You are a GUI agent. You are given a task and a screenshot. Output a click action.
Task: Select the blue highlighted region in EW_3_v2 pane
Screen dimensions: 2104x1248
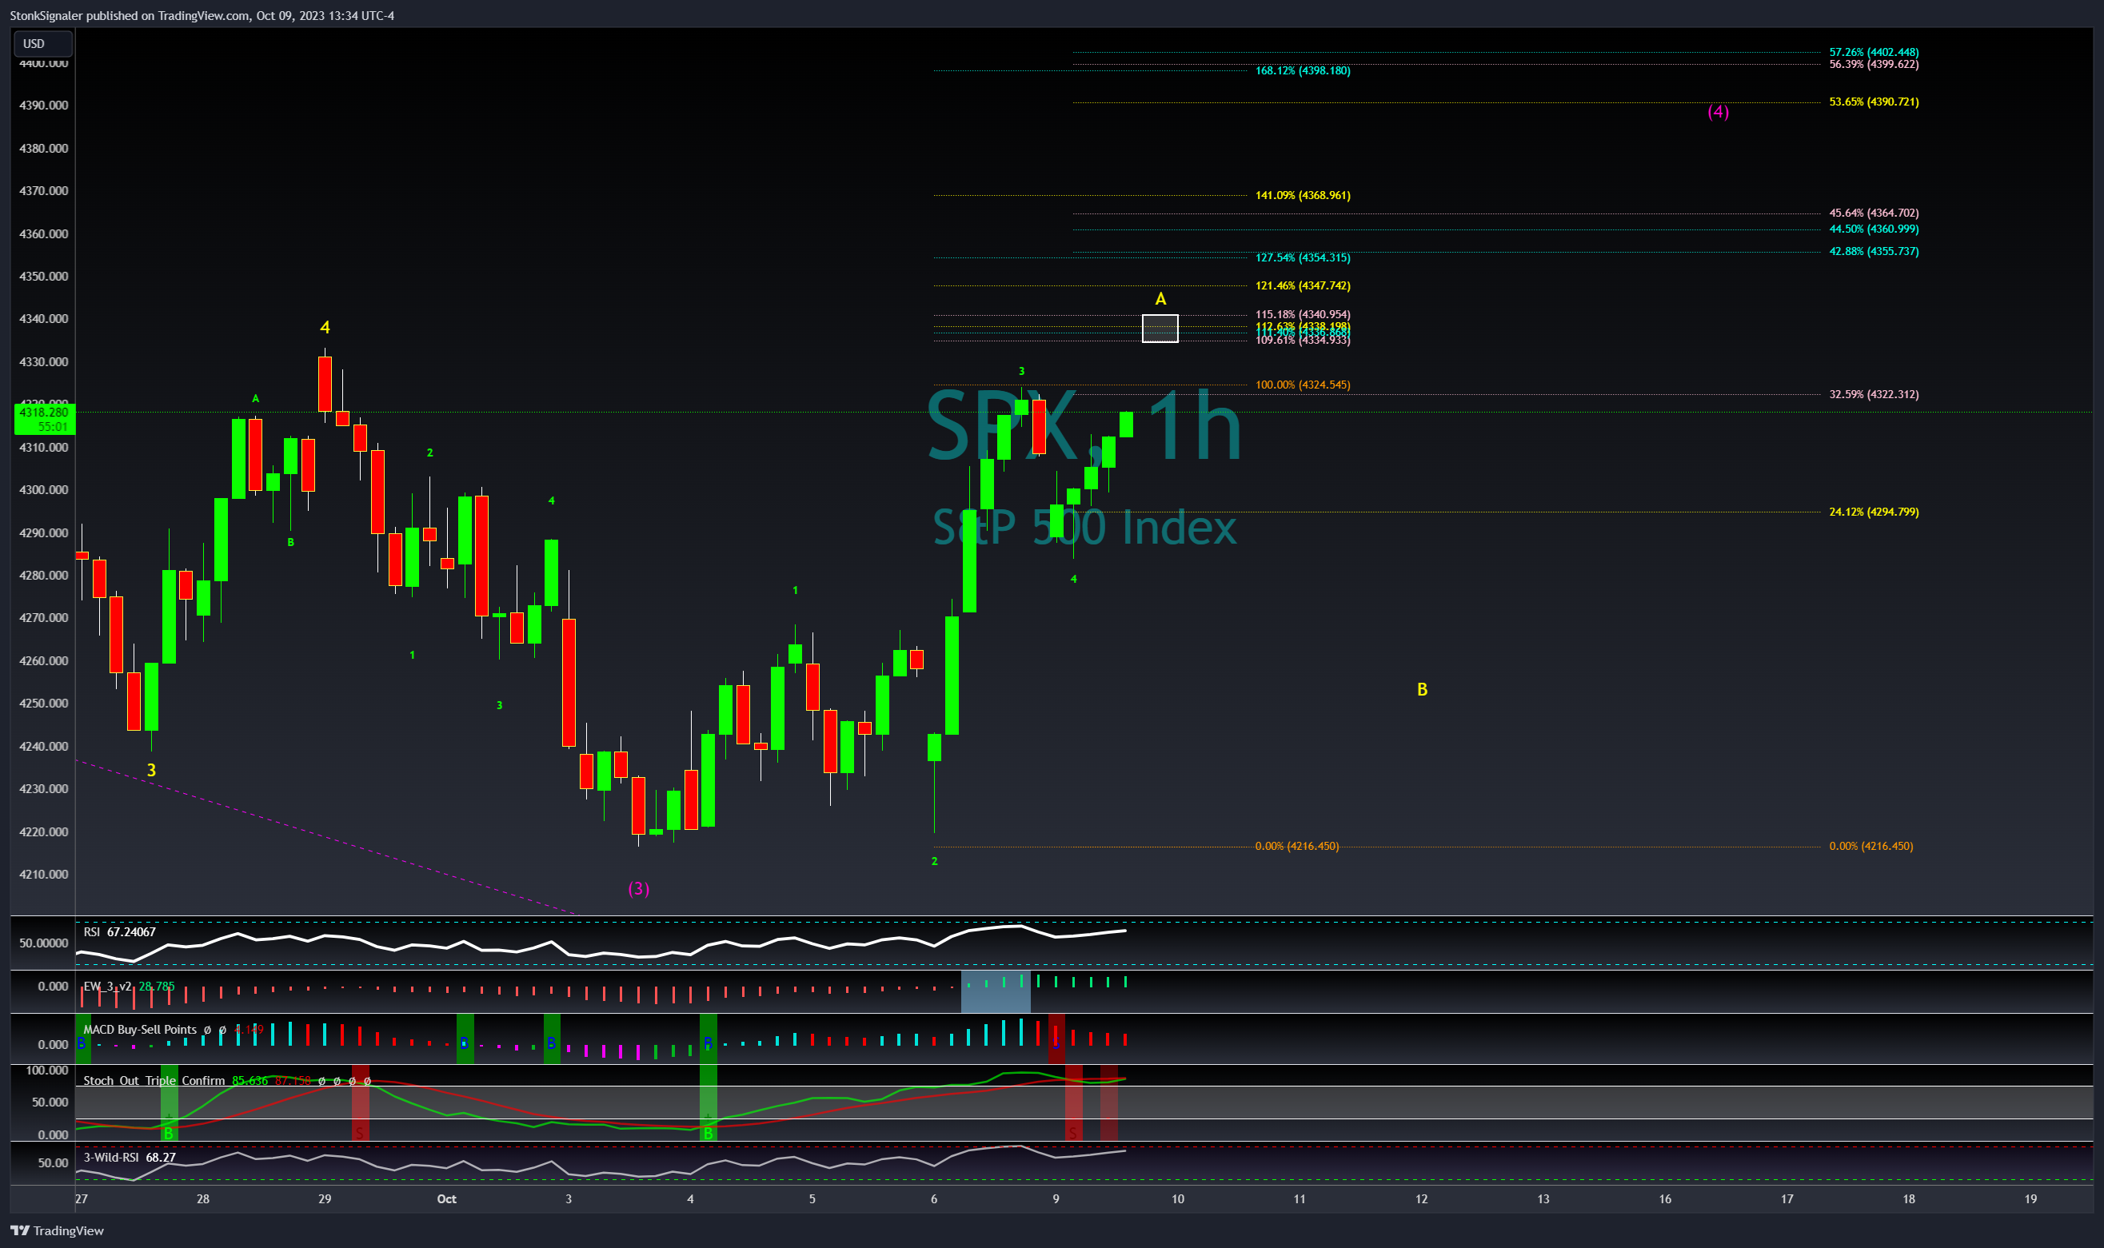pyautogui.click(x=996, y=991)
